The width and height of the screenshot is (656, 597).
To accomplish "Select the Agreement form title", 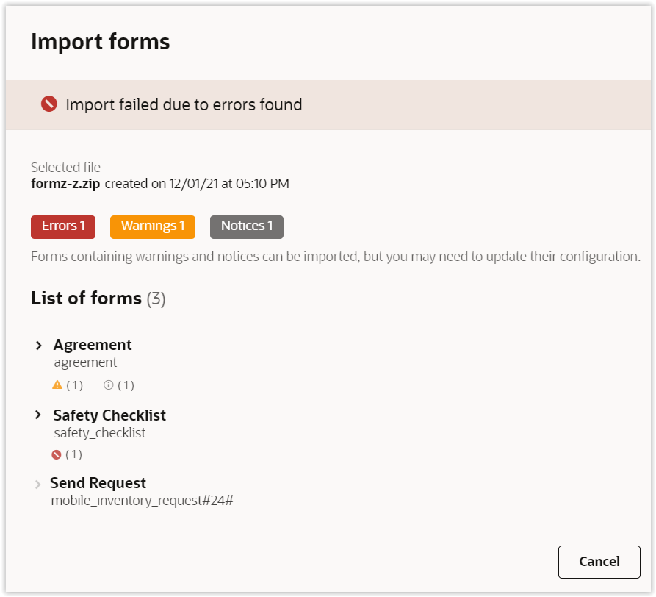I will pos(93,345).
